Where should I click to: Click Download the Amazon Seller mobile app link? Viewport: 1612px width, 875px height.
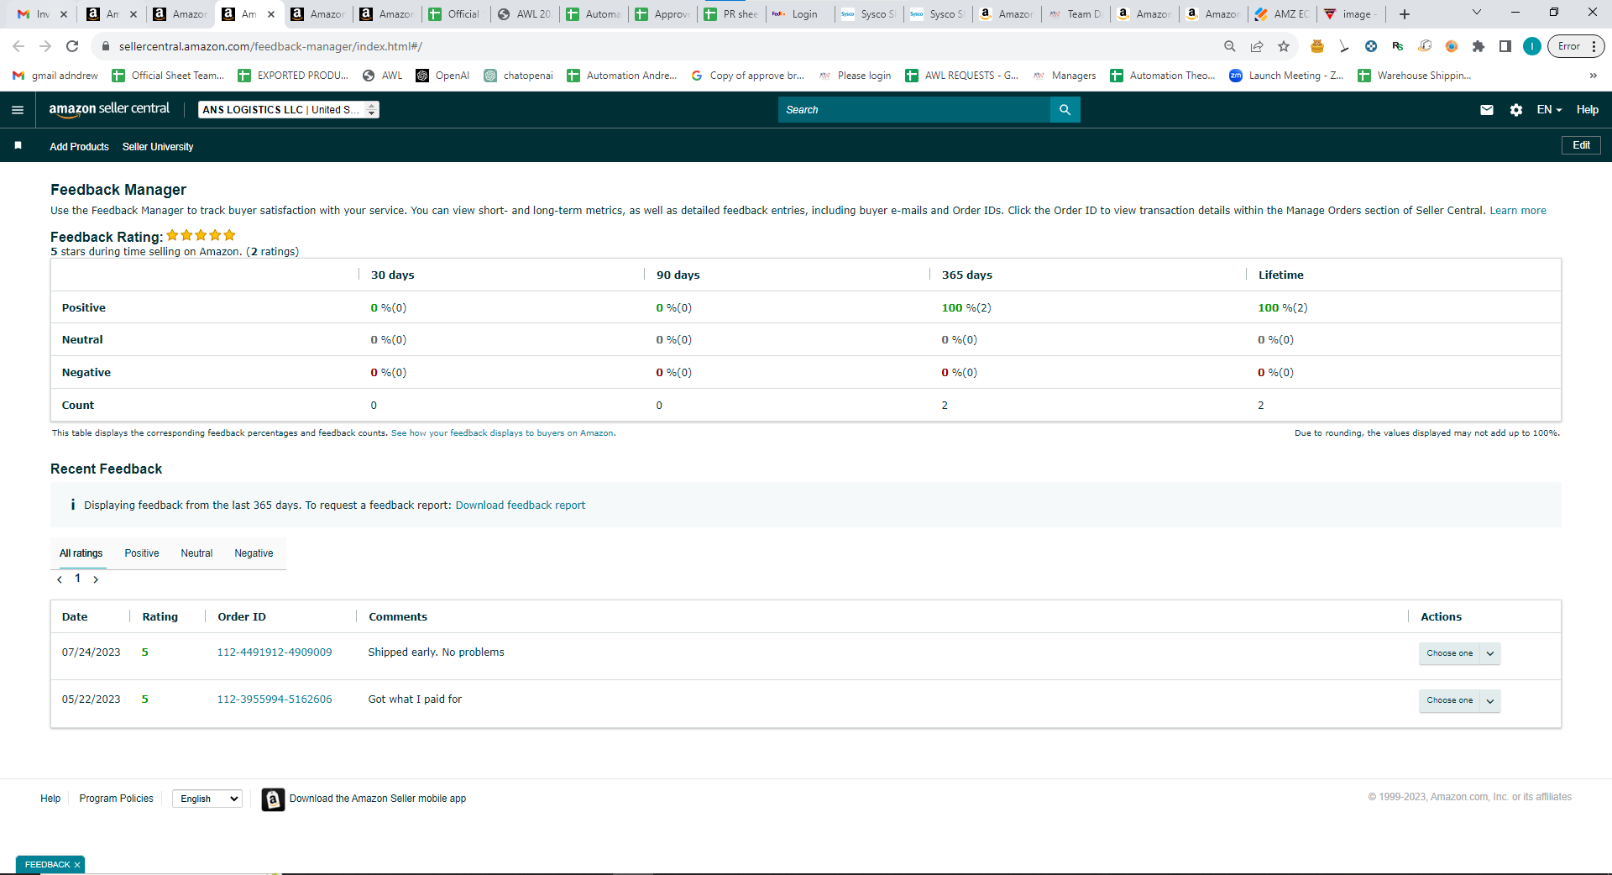click(x=378, y=799)
